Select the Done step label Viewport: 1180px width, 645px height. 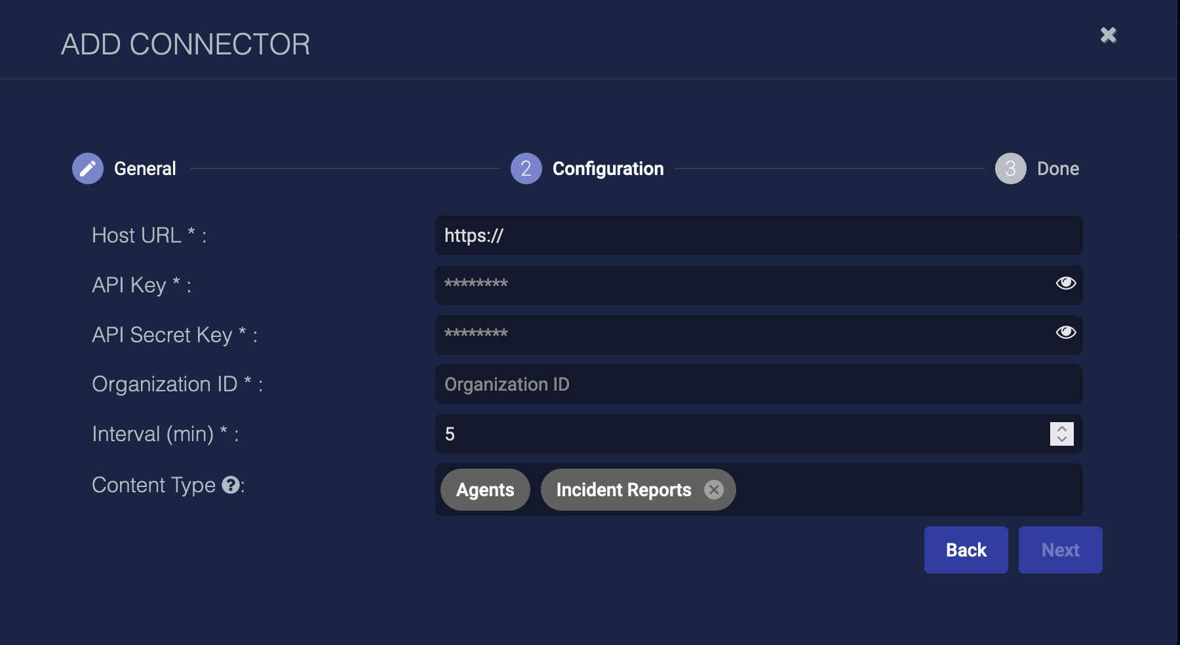(x=1057, y=168)
